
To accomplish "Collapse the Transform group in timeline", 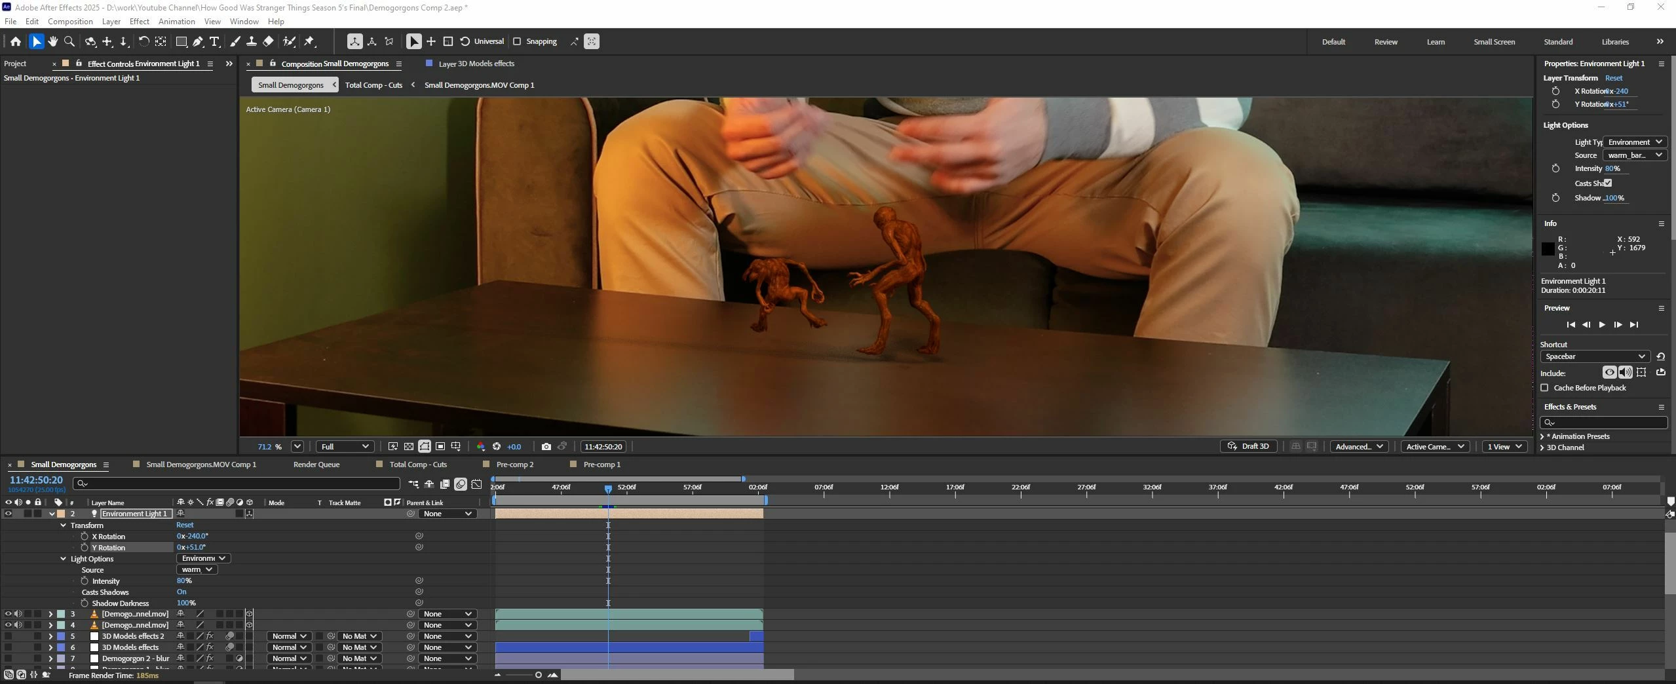I will pos(64,525).
